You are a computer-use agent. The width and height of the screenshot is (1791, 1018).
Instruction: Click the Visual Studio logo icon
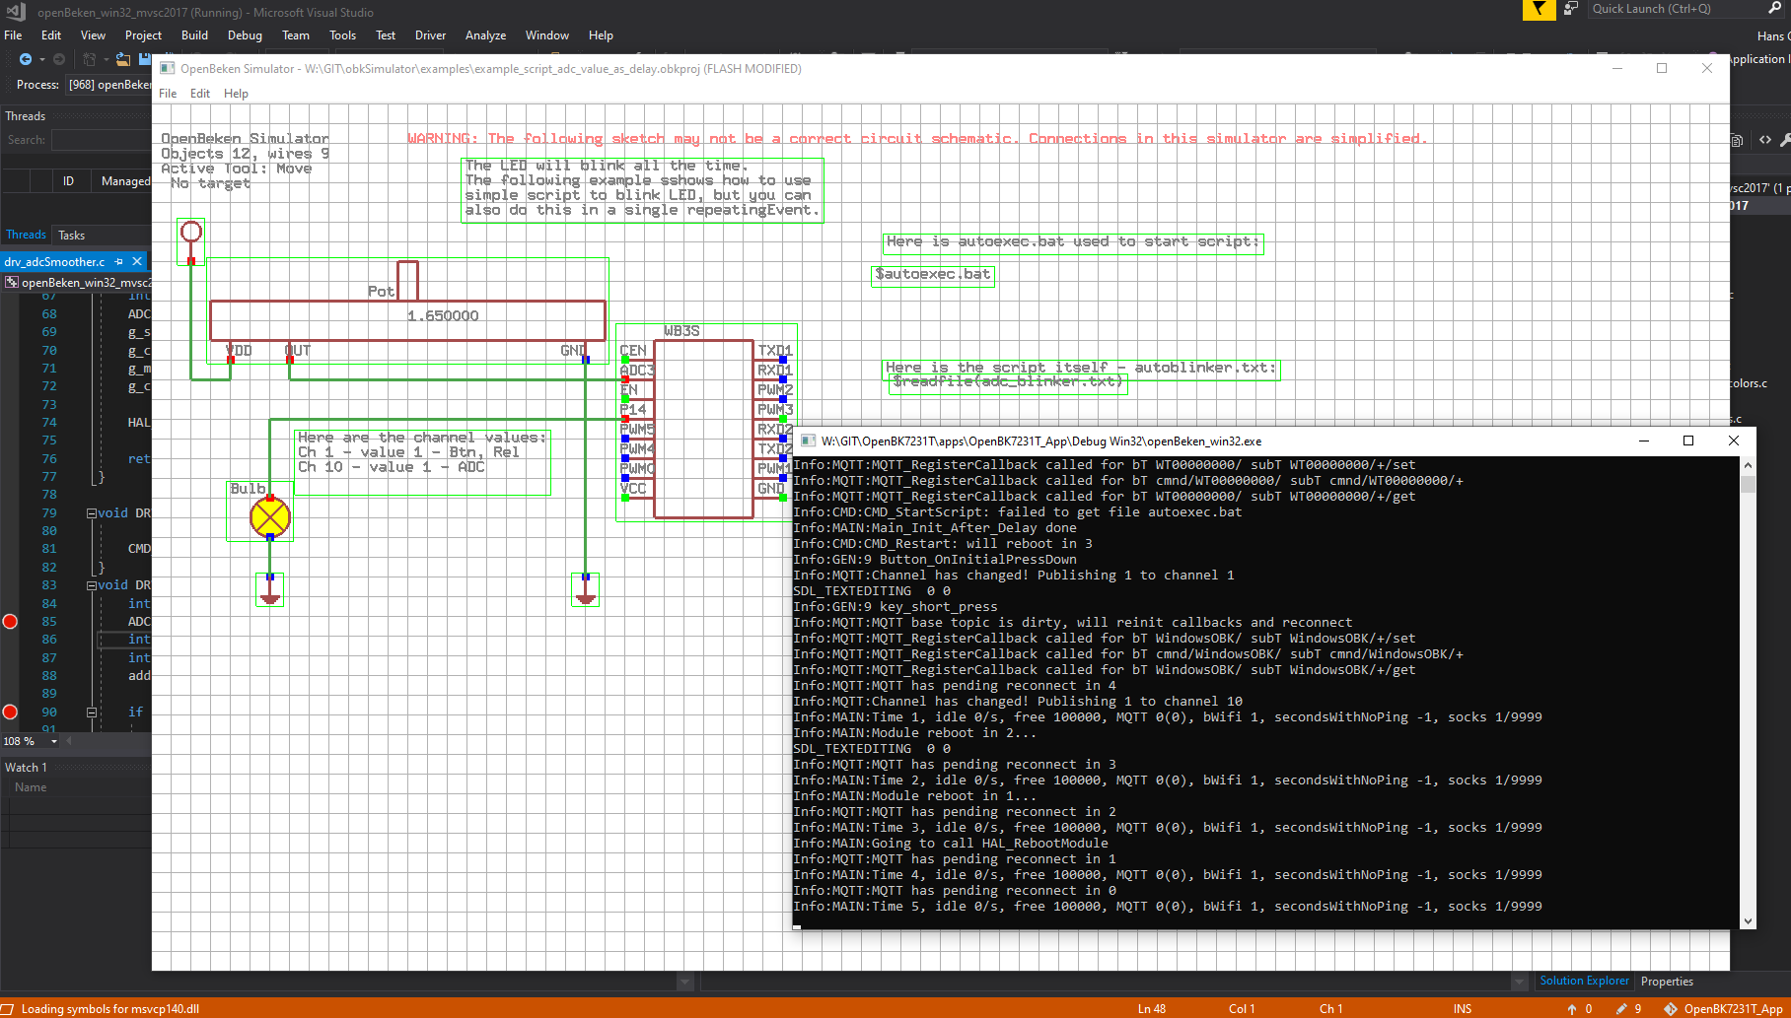click(16, 12)
